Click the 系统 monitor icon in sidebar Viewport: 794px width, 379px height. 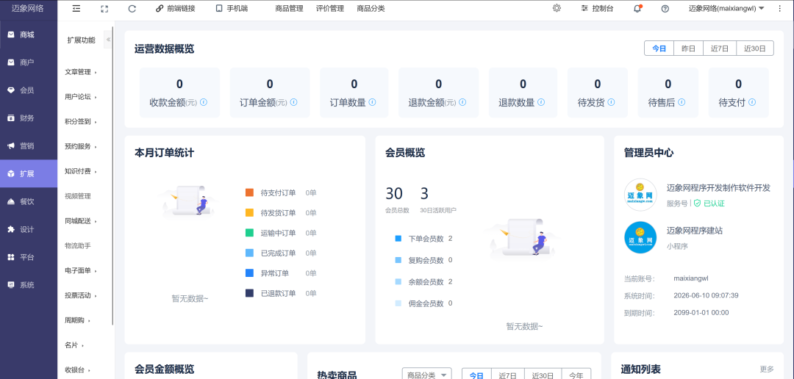pos(10,285)
